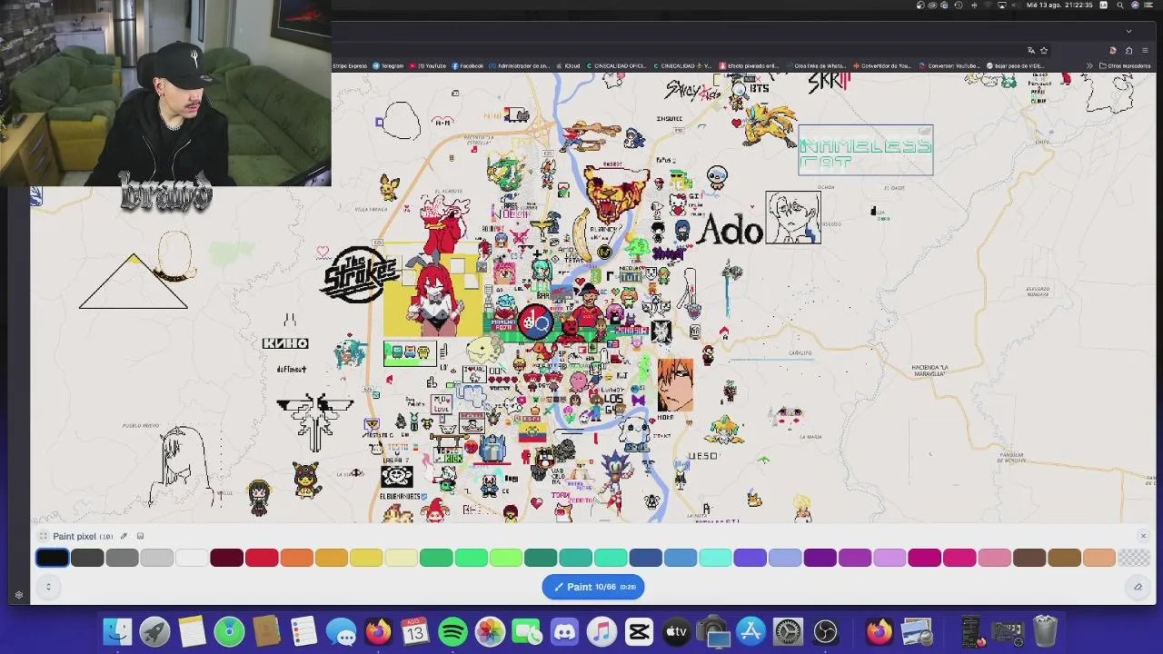The image size is (1163, 654).
Task: Open the Stripe Express bookmark
Action: tap(348, 65)
